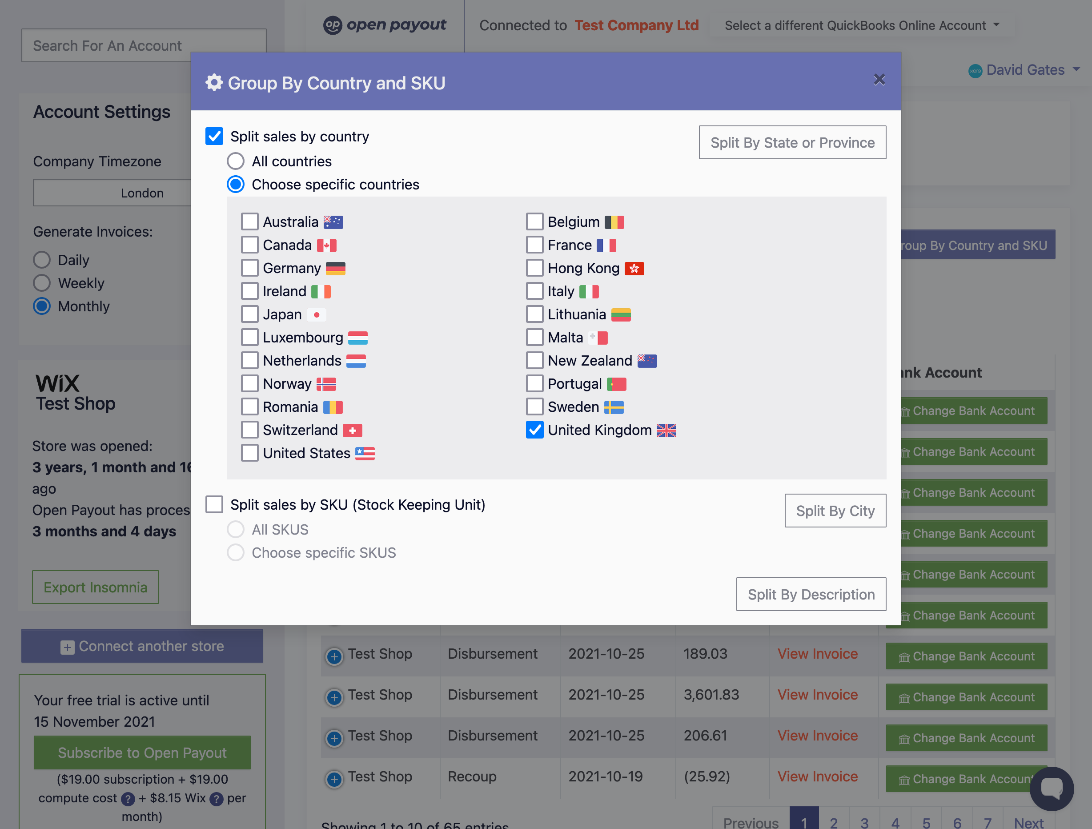Expand the Recoup row plus icon
The width and height of the screenshot is (1092, 829).
334,779
